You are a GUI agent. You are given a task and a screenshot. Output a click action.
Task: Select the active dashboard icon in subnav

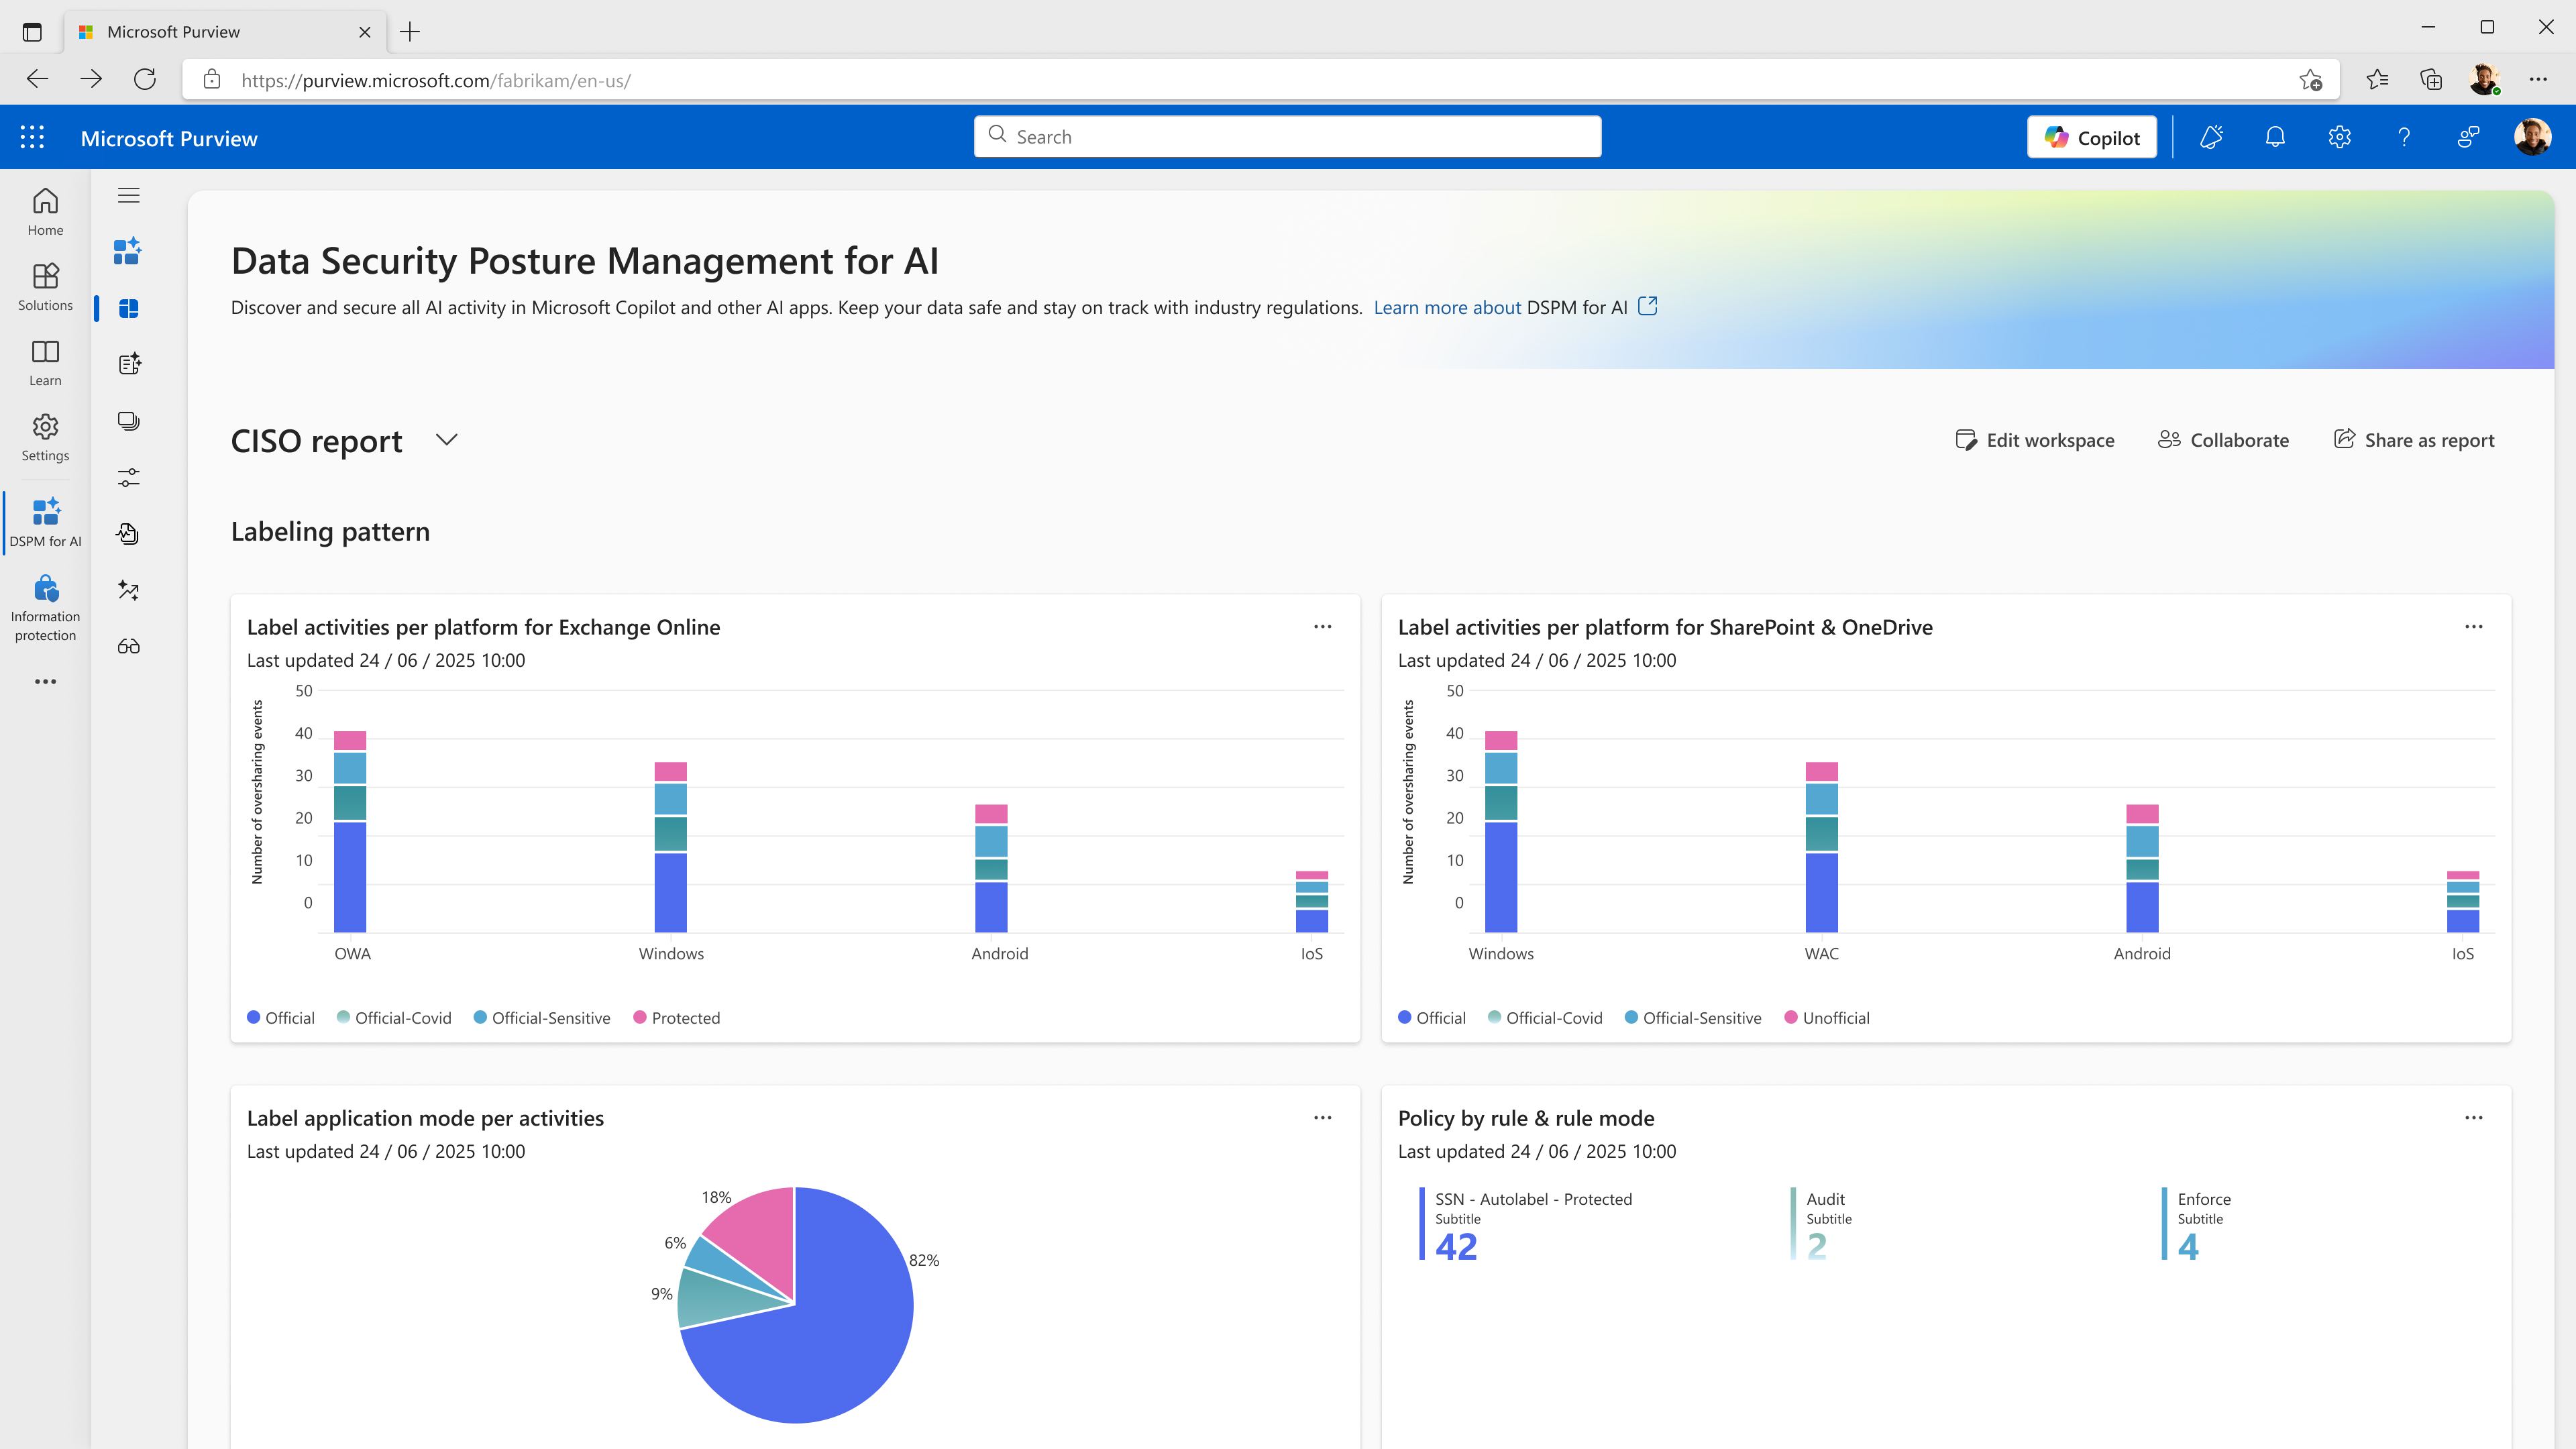point(128,308)
